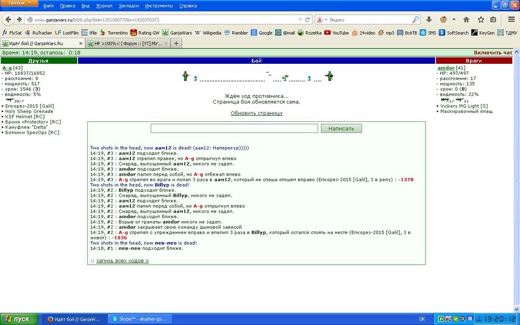Open the Закладки menu
This screenshot has width=520, height=325.
point(129,6)
